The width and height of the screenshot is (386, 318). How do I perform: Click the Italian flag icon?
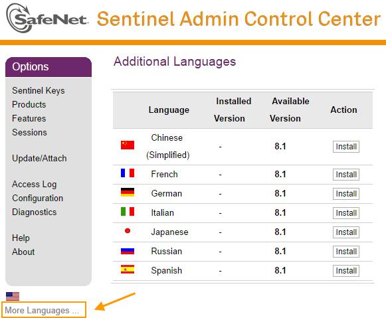pyautogui.click(x=128, y=211)
